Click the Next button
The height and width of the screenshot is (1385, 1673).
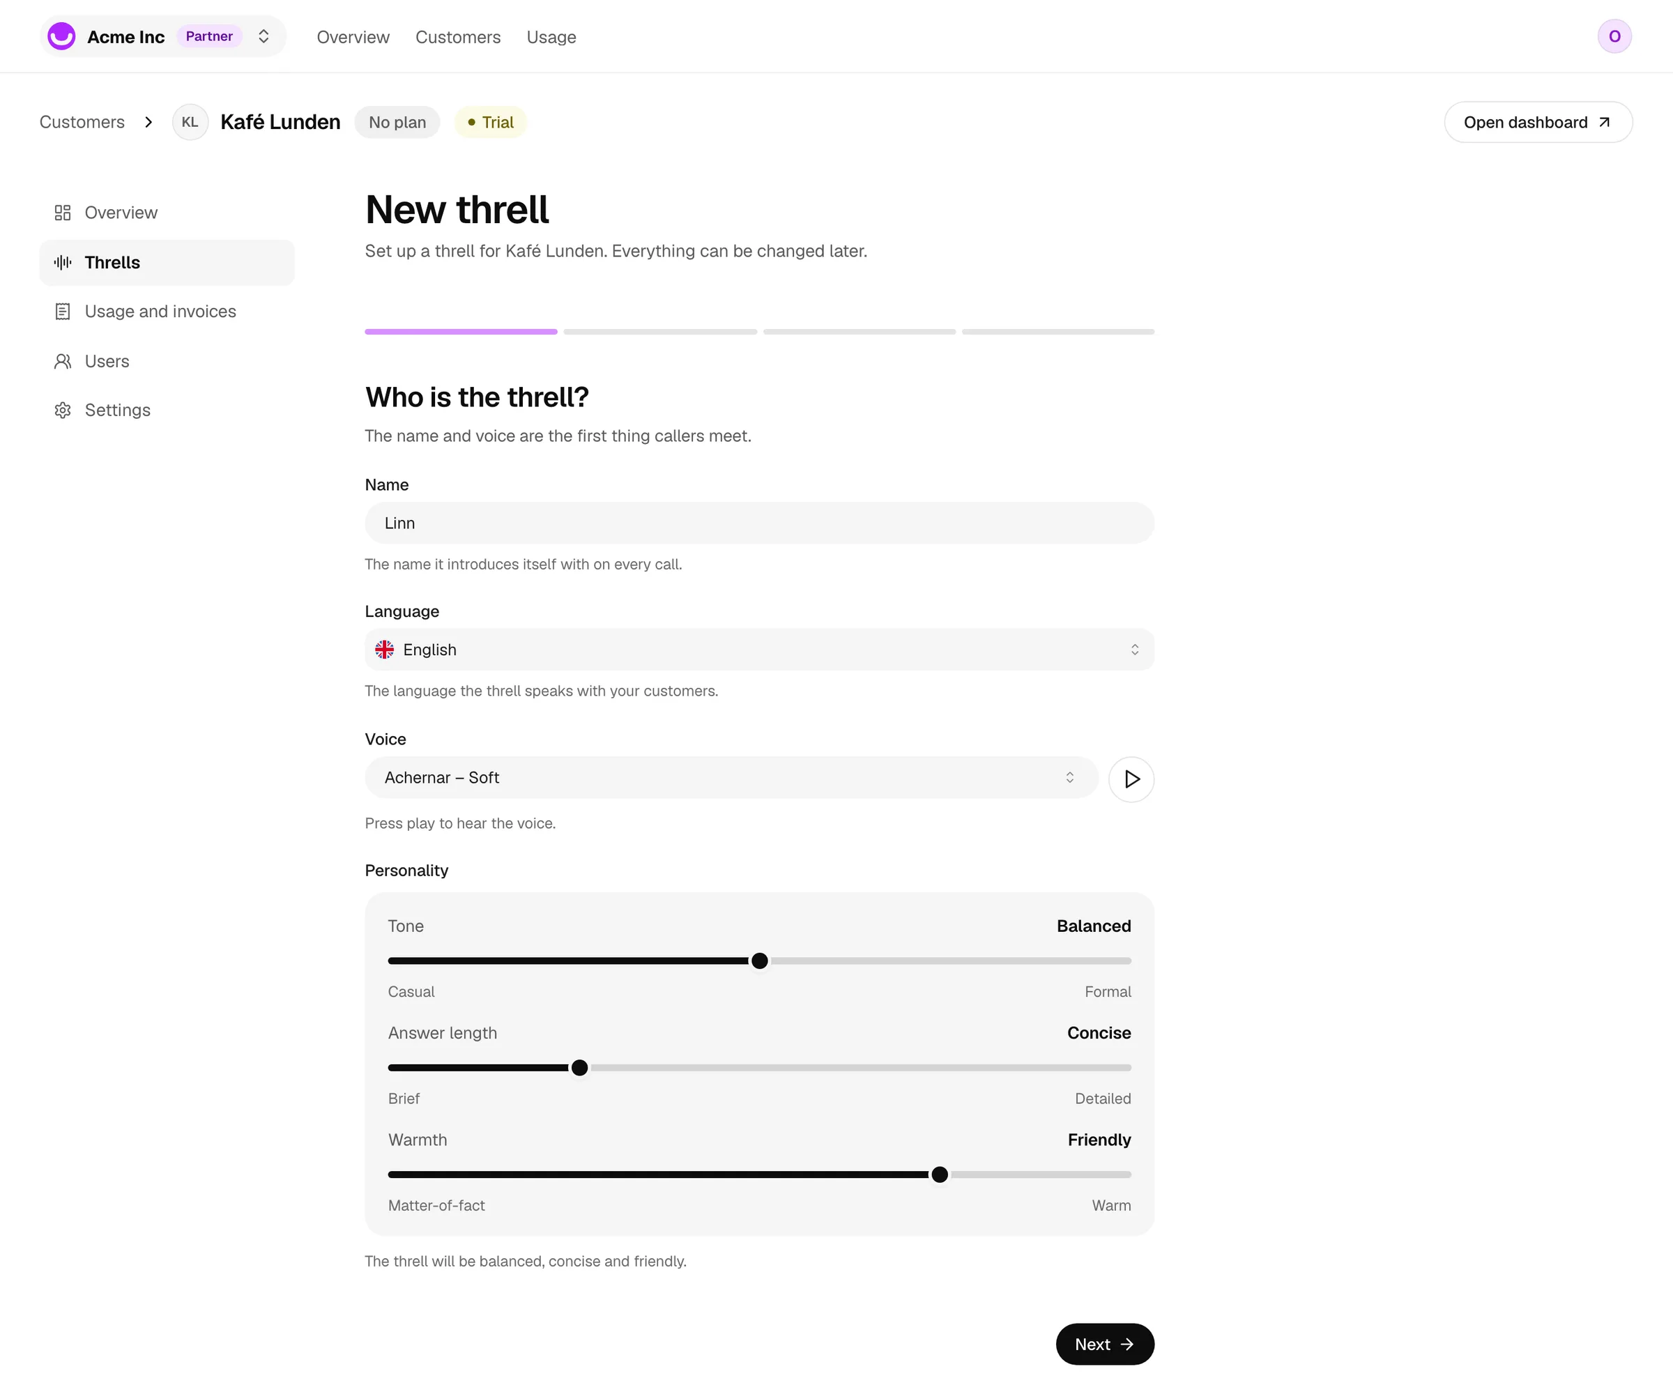[1104, 1344]
